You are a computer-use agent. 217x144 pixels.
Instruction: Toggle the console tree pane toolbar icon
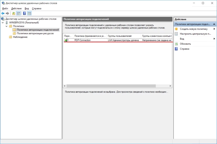[x=18, y=13]
